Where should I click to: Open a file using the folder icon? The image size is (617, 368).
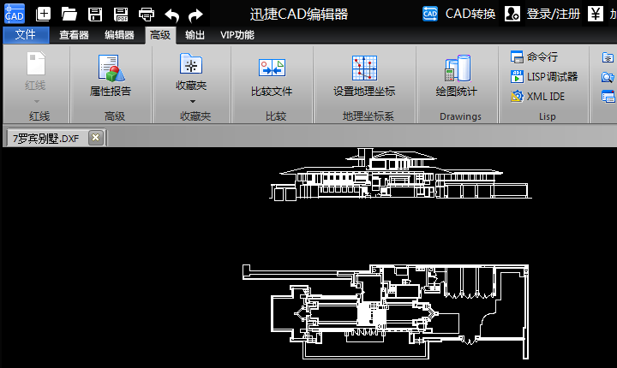coord(69,15)
